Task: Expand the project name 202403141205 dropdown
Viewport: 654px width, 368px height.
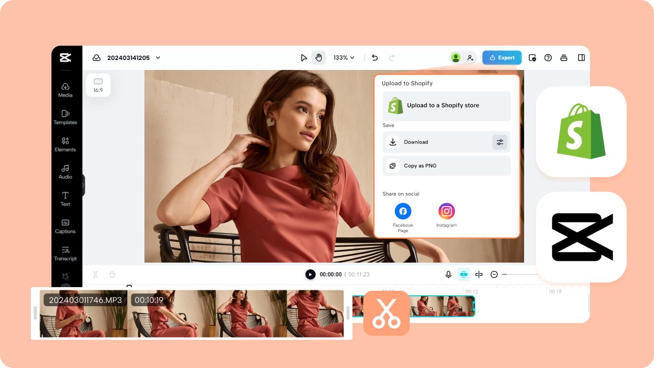Action: [x=158, y=58]
